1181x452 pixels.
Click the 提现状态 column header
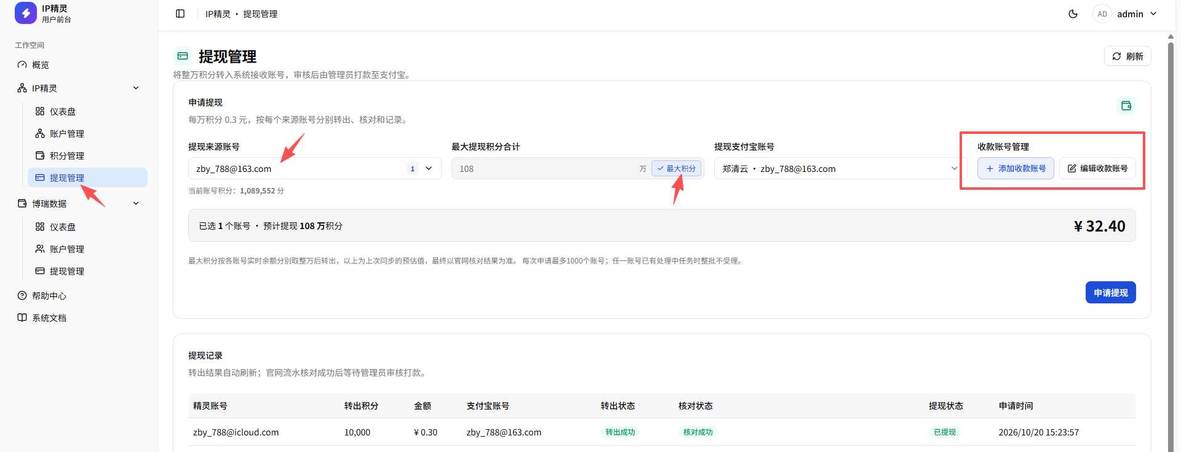(945, 405)
